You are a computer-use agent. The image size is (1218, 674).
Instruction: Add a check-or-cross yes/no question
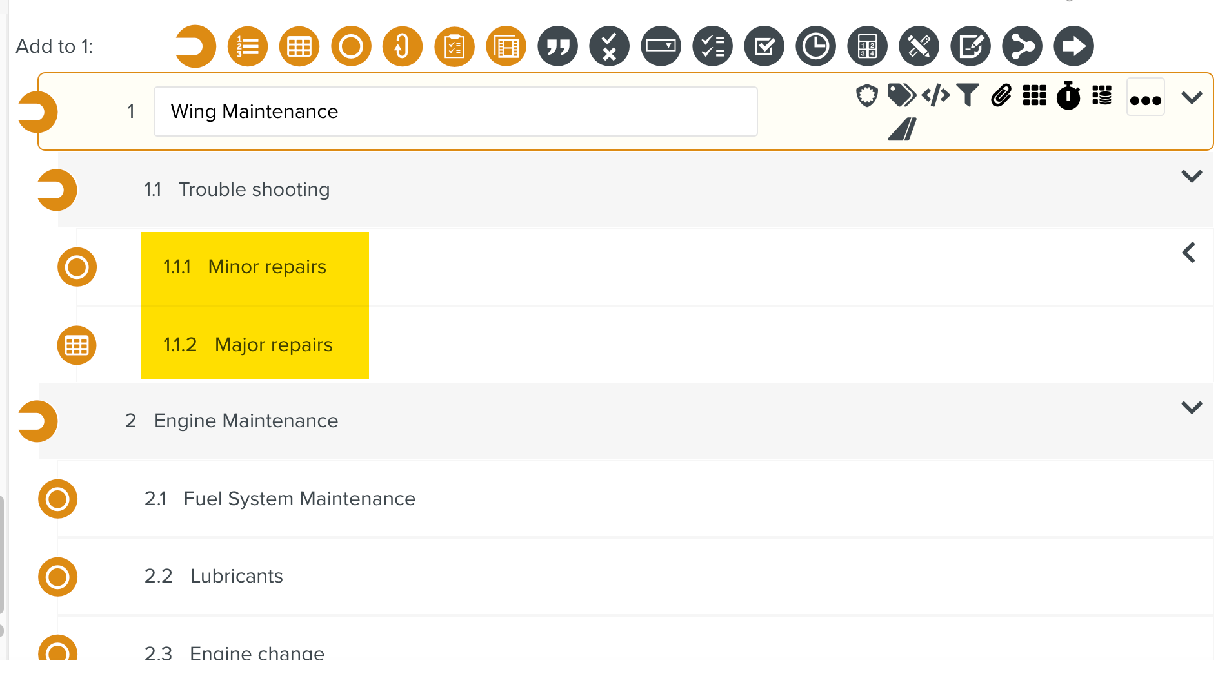(609, 46)
